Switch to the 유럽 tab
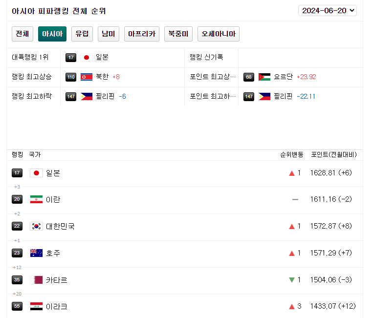This screenshot has height=318, width=373. pos(82,34)
